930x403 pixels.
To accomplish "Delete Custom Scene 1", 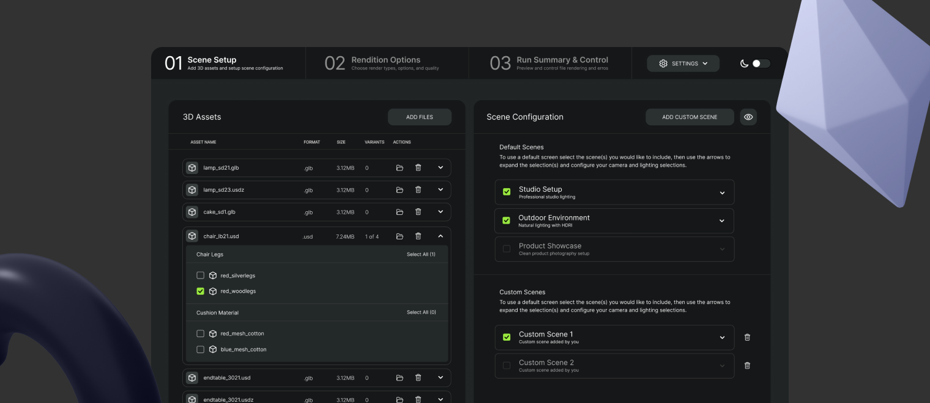I will pyautogui.click(x=747, y=338).
